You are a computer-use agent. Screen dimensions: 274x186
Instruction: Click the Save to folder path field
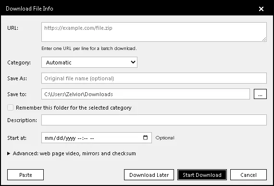click(x=146, y=94)
